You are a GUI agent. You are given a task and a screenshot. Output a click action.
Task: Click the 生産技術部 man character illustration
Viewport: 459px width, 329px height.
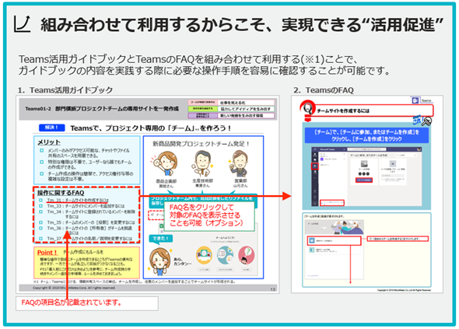point(202,164)
